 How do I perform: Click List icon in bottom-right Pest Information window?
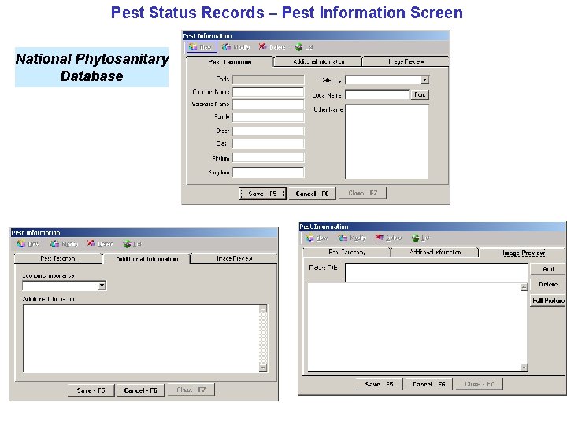coord(421,238)
